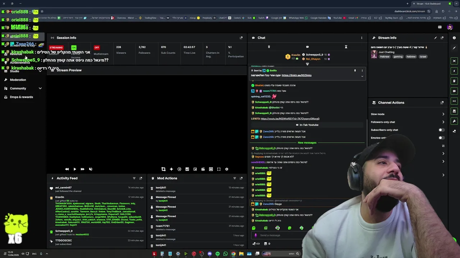Toggle Stream Preview widget in right sidebar
Image resolution: width=460 pixels, height=258 pixels.
coord(454,61)
